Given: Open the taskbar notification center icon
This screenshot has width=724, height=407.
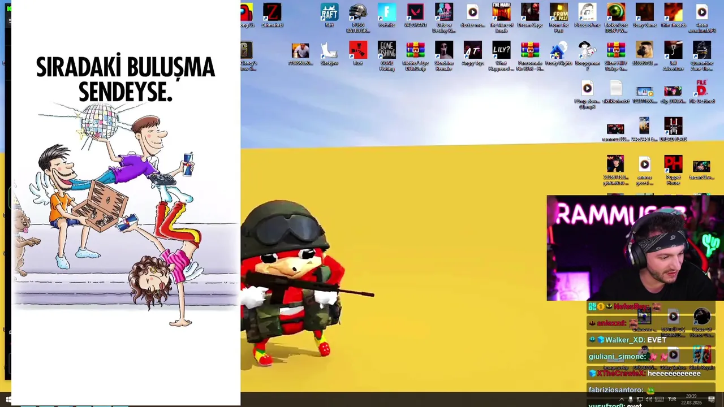Looking at the screenshot, I should (712, 399).
